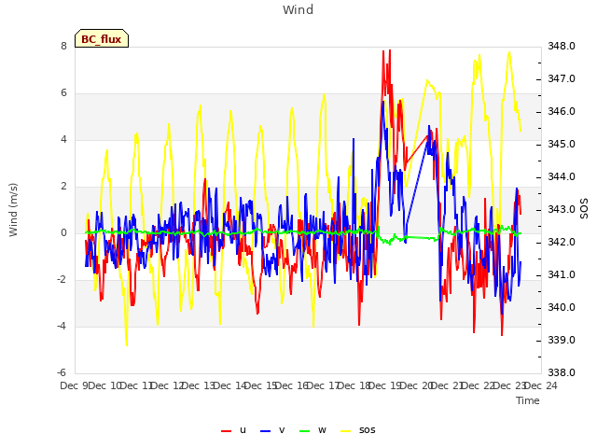Viewport: 597px width, 448px height.
Task: Toggle the v series legend entry
Action: coord(272,430)
